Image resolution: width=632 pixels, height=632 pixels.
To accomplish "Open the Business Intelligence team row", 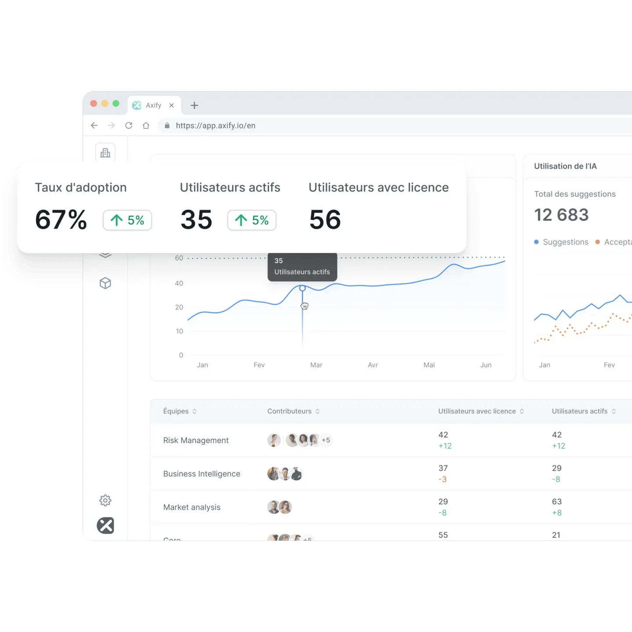I will [201, 474].
